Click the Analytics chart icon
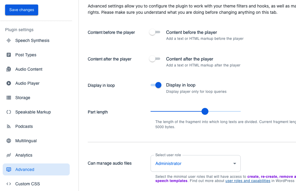Screen dimensions: 296x191 [x=9, y=155]
